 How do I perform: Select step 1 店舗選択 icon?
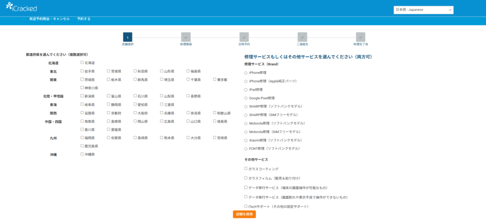point(128,37)
